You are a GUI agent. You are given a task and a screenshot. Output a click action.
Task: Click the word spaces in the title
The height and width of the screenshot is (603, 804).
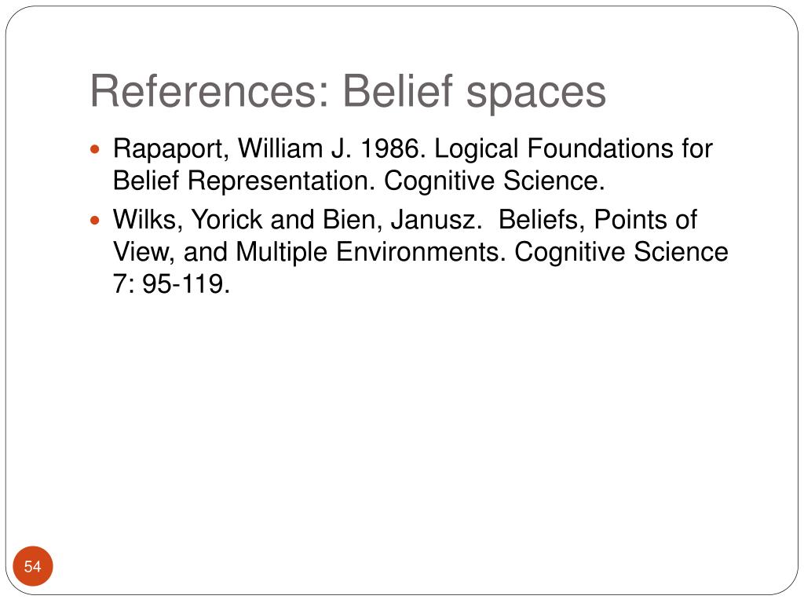536,95
